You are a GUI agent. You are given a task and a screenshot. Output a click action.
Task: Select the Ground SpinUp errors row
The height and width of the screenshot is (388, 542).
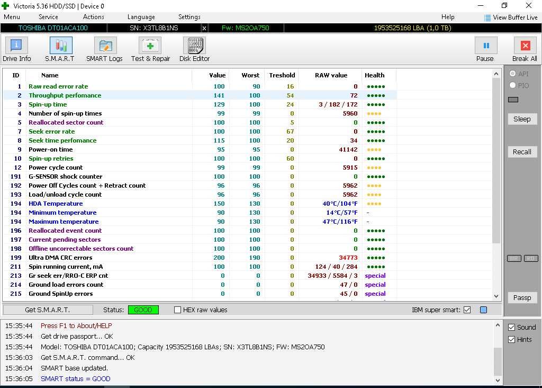(x=200, y=294)
